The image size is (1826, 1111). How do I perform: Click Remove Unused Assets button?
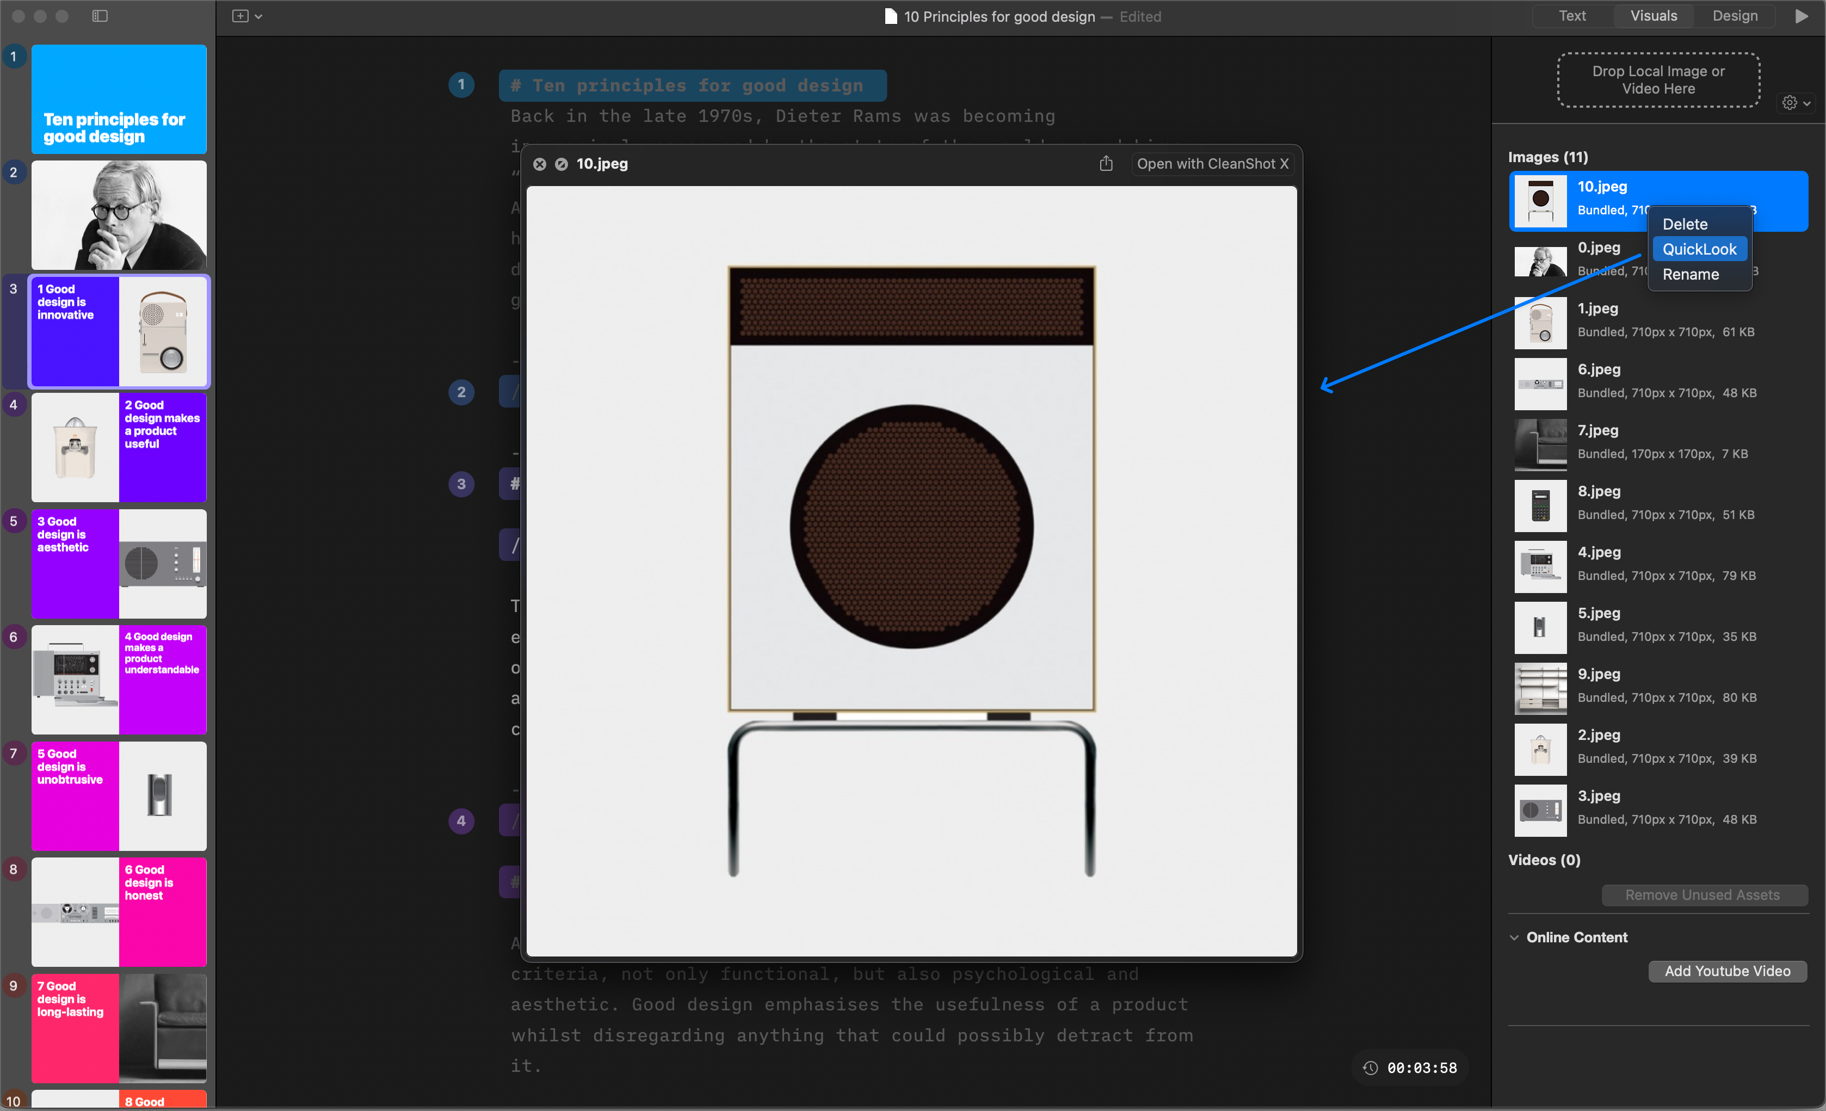(x=1704, y=894)
